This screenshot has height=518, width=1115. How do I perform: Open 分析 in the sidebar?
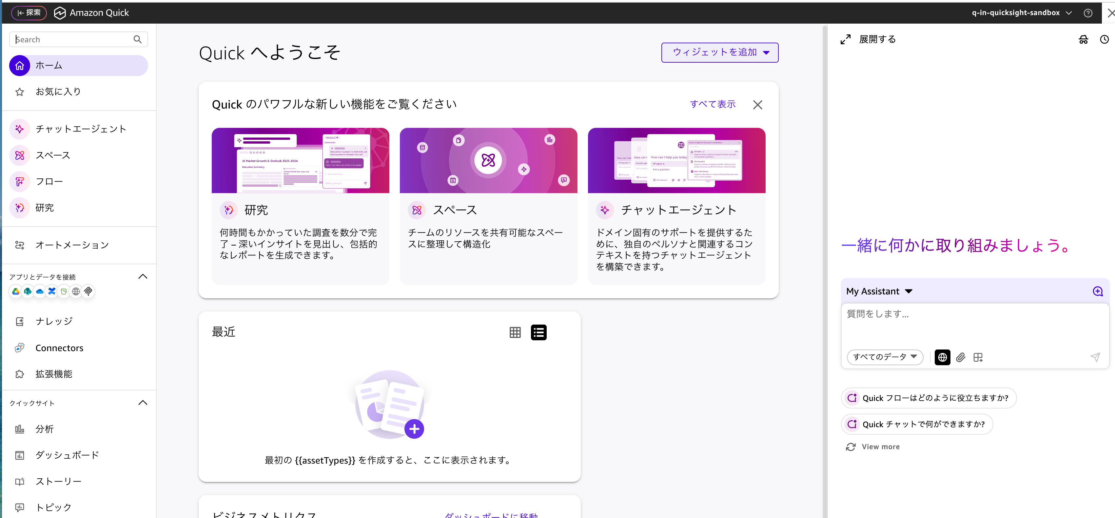click(78, 429)
